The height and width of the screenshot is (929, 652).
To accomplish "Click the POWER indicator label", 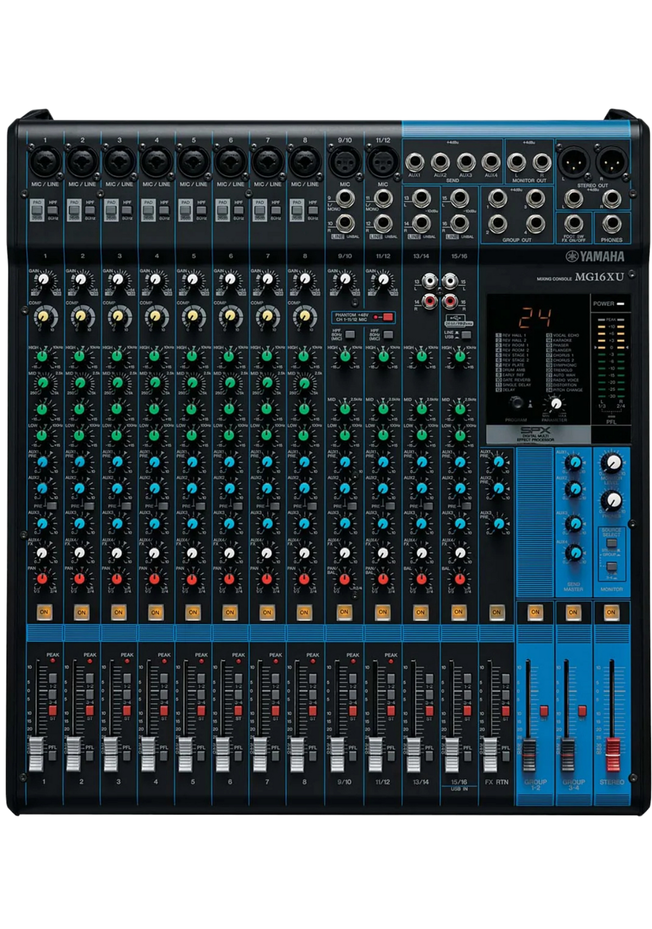I will (x=603, y=304).
